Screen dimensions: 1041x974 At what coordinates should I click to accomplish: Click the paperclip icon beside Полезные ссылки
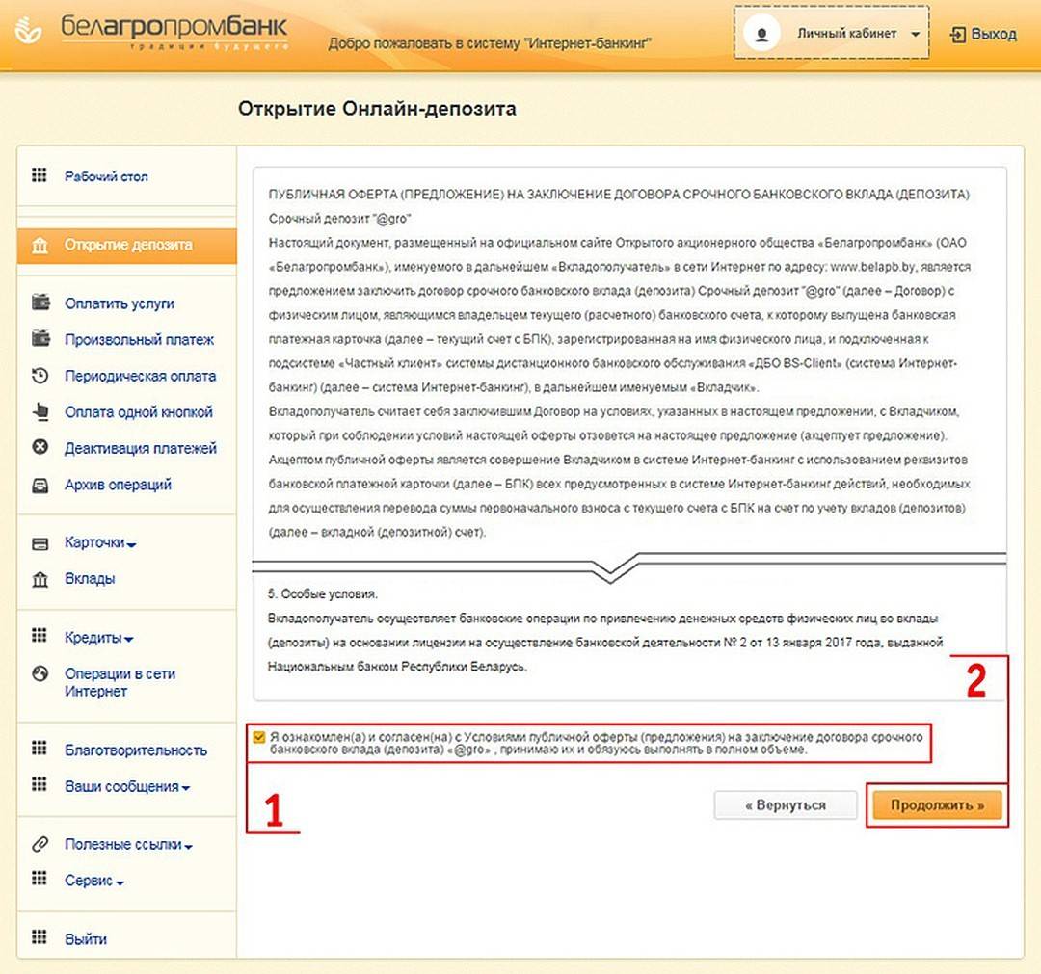pyautogui.click(x=40, y=844)
